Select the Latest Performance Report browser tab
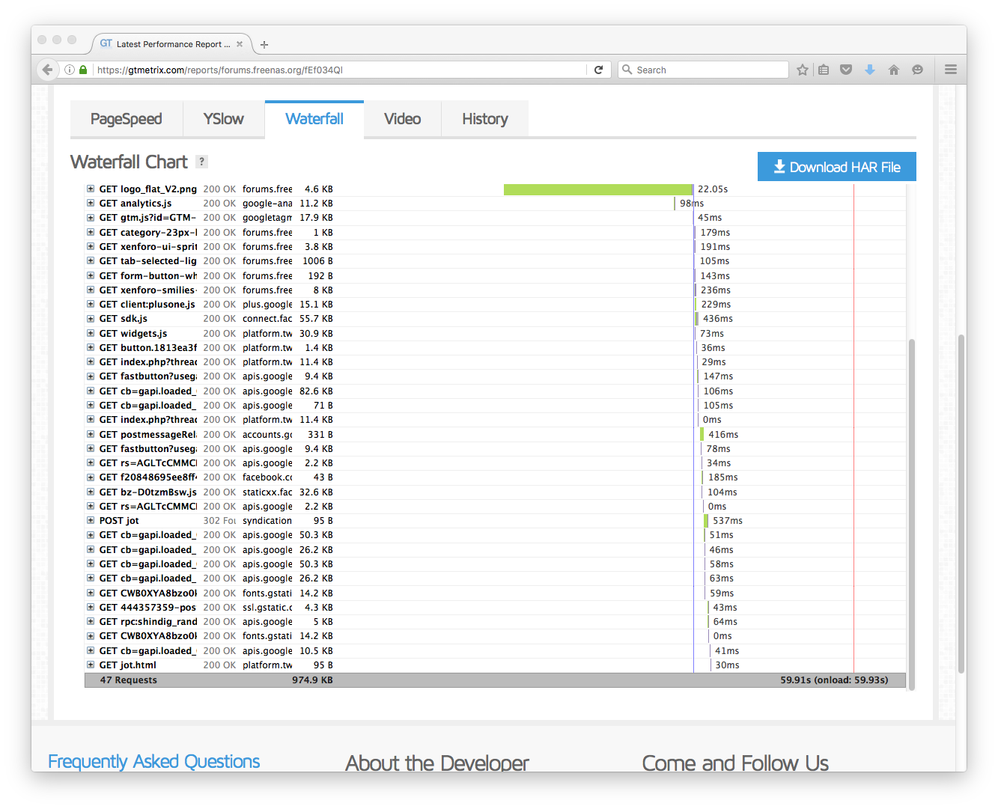The height and width of the screenshot is (809, 998). tap(171, 44)
